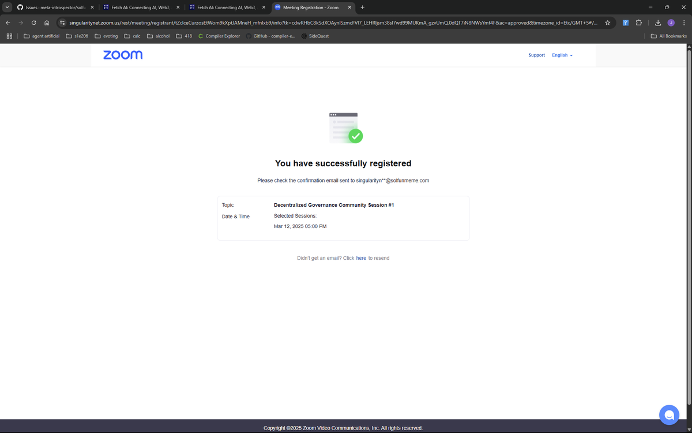Image resolution: width=692 pixels, height=433 pixels.
Task: Click the 'Selected Sessions:' label
Action: 295,216
